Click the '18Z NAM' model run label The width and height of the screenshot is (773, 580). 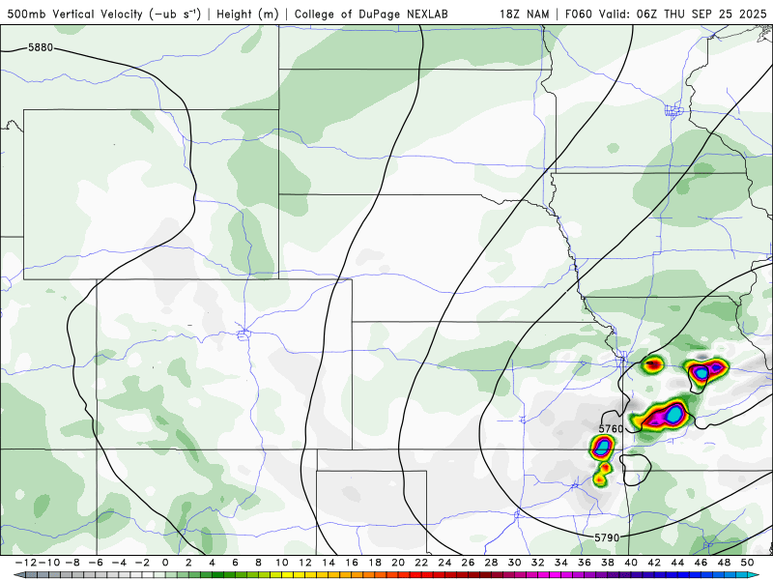[524, 14]
